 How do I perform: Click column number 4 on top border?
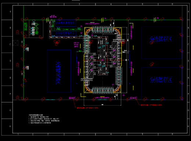pos(111,4)
